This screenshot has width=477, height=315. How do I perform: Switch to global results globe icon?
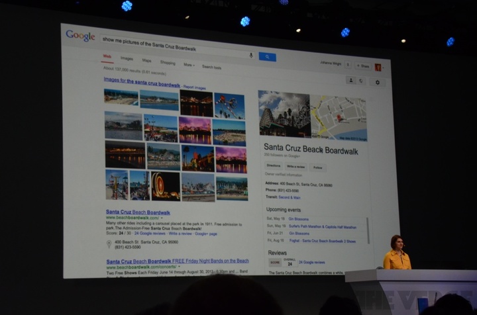tap(361, 81)
